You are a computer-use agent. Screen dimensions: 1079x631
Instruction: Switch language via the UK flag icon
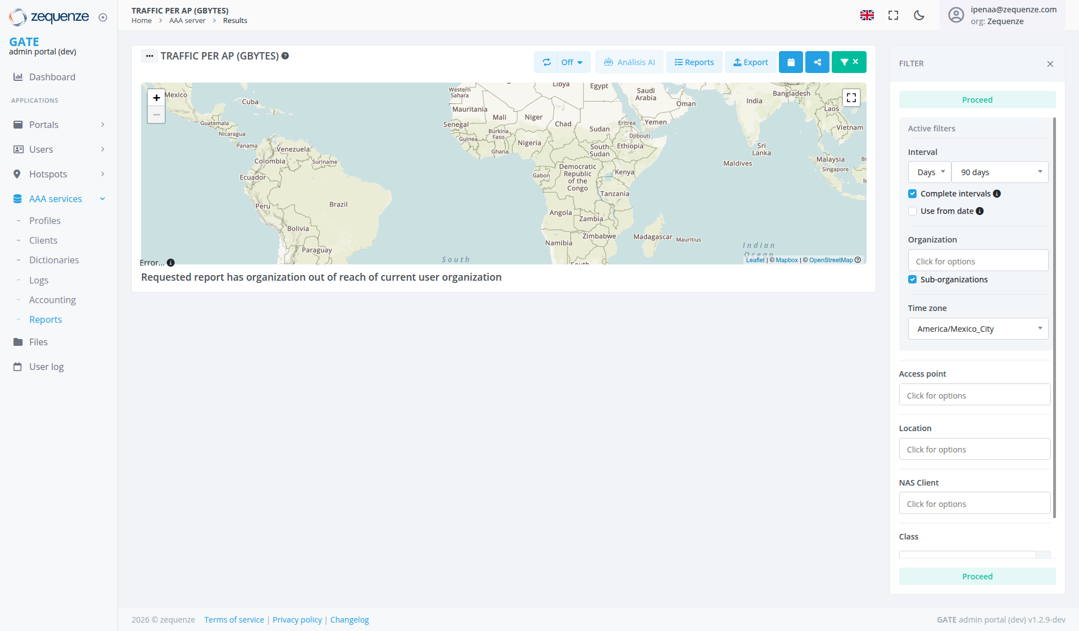click(x=867, y=15)
